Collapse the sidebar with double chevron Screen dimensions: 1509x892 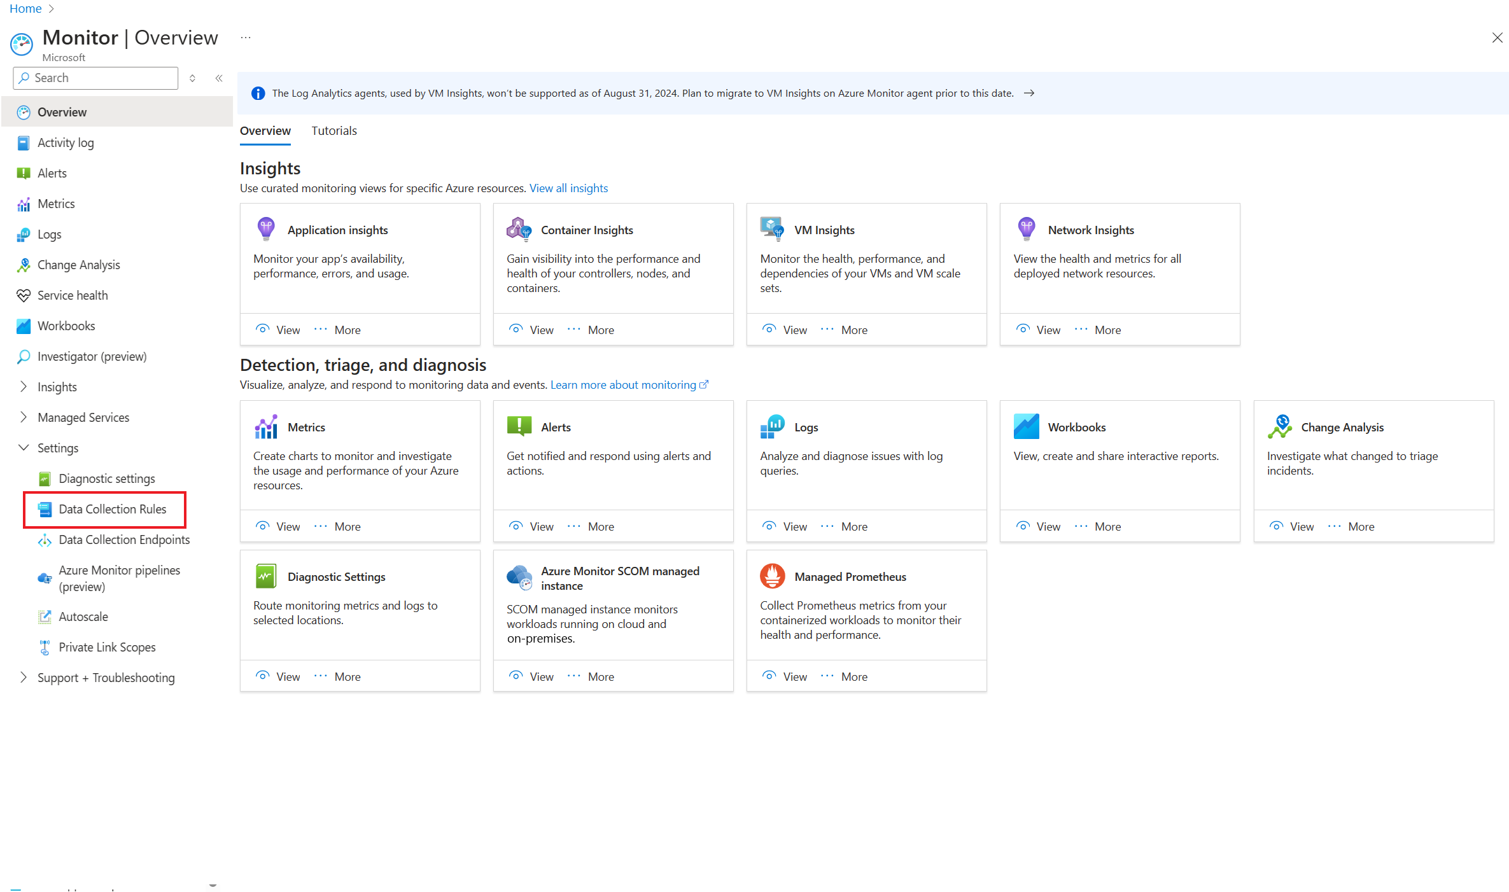pos(219,78)
